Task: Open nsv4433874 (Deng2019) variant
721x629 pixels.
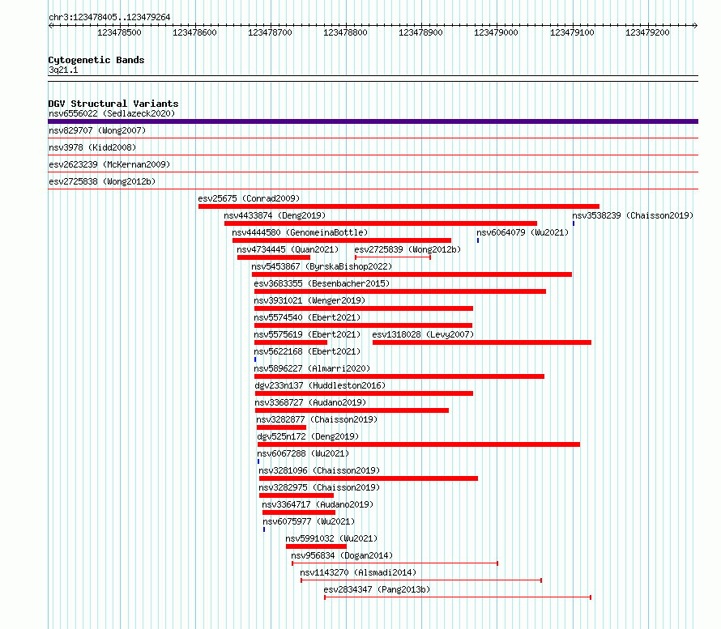Action: pyautogui.click(x=275, y=215)
